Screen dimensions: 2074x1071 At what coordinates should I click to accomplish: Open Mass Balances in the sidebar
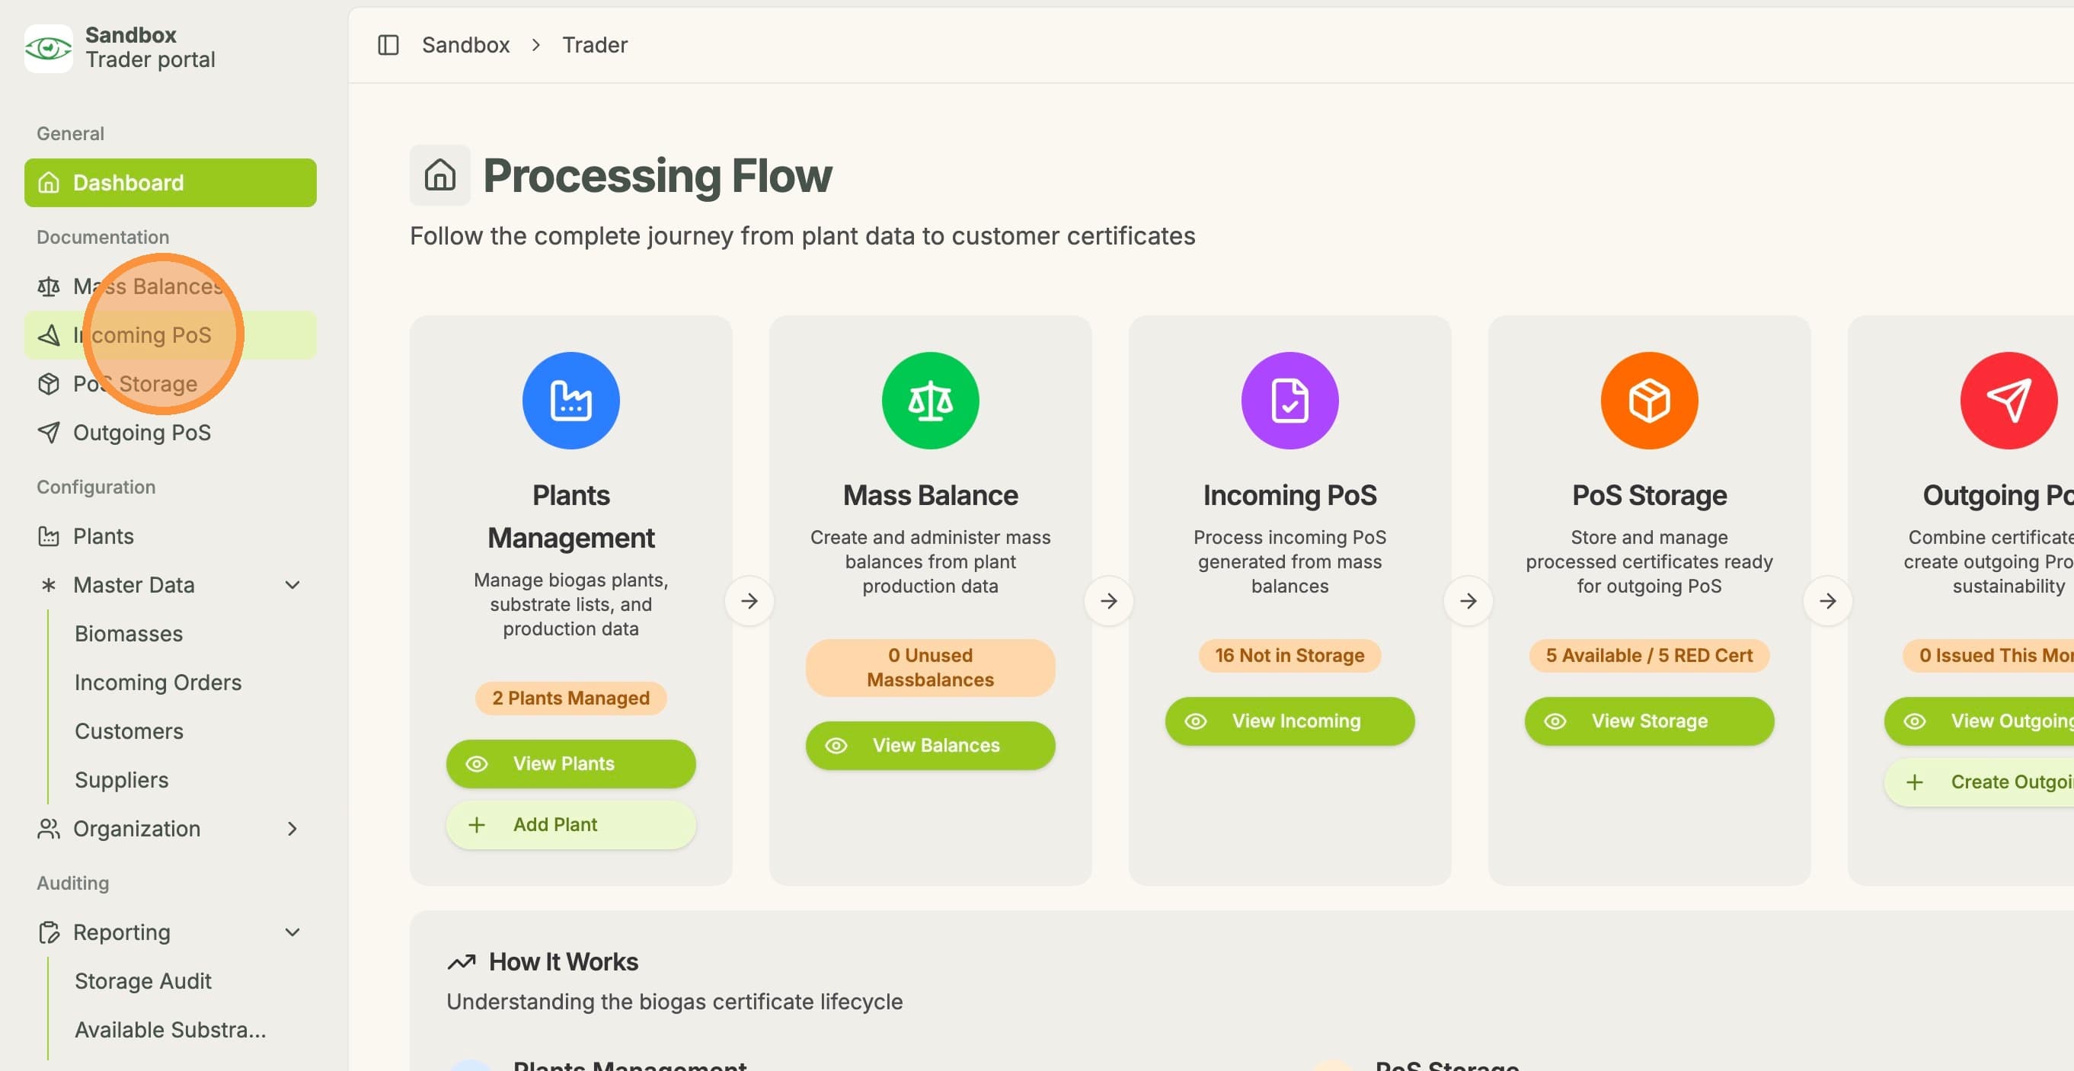(x=171, y=286)
